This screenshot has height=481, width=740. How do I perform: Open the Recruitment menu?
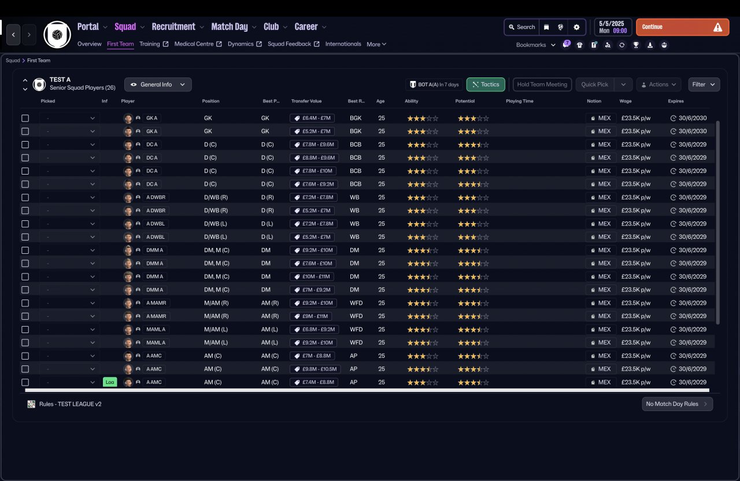pos(178,27)
